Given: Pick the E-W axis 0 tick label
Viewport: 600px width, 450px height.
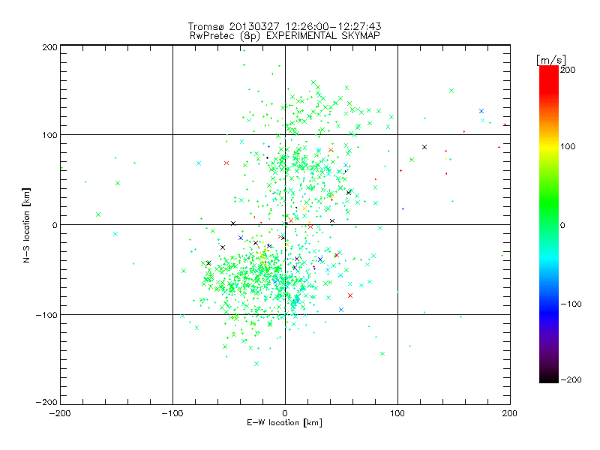Looking at the screenshot, I should coord(285,413).
